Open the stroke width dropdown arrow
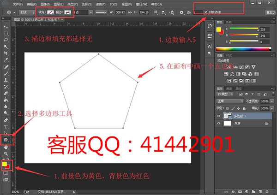The width and height of the screenshot is (277, 195). pos(90,12)
